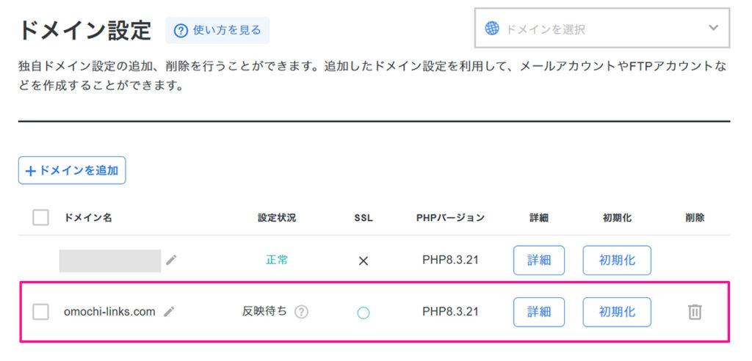Viewport: 752px width, 361px height.
Task: Check the omochi-links.com row checkbox
Action: (x=41, y=312)
